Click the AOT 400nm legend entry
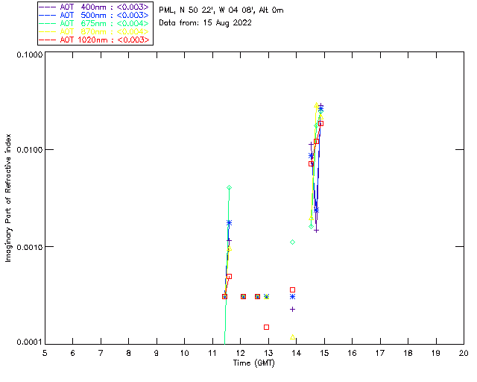 [95, 7]
